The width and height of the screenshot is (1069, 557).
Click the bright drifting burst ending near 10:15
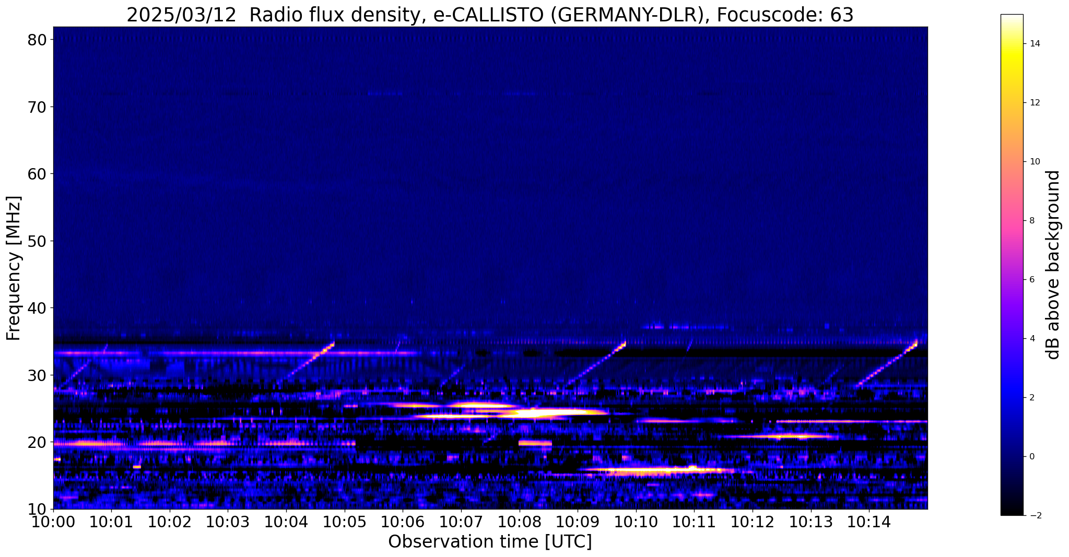tap(887, 363)
